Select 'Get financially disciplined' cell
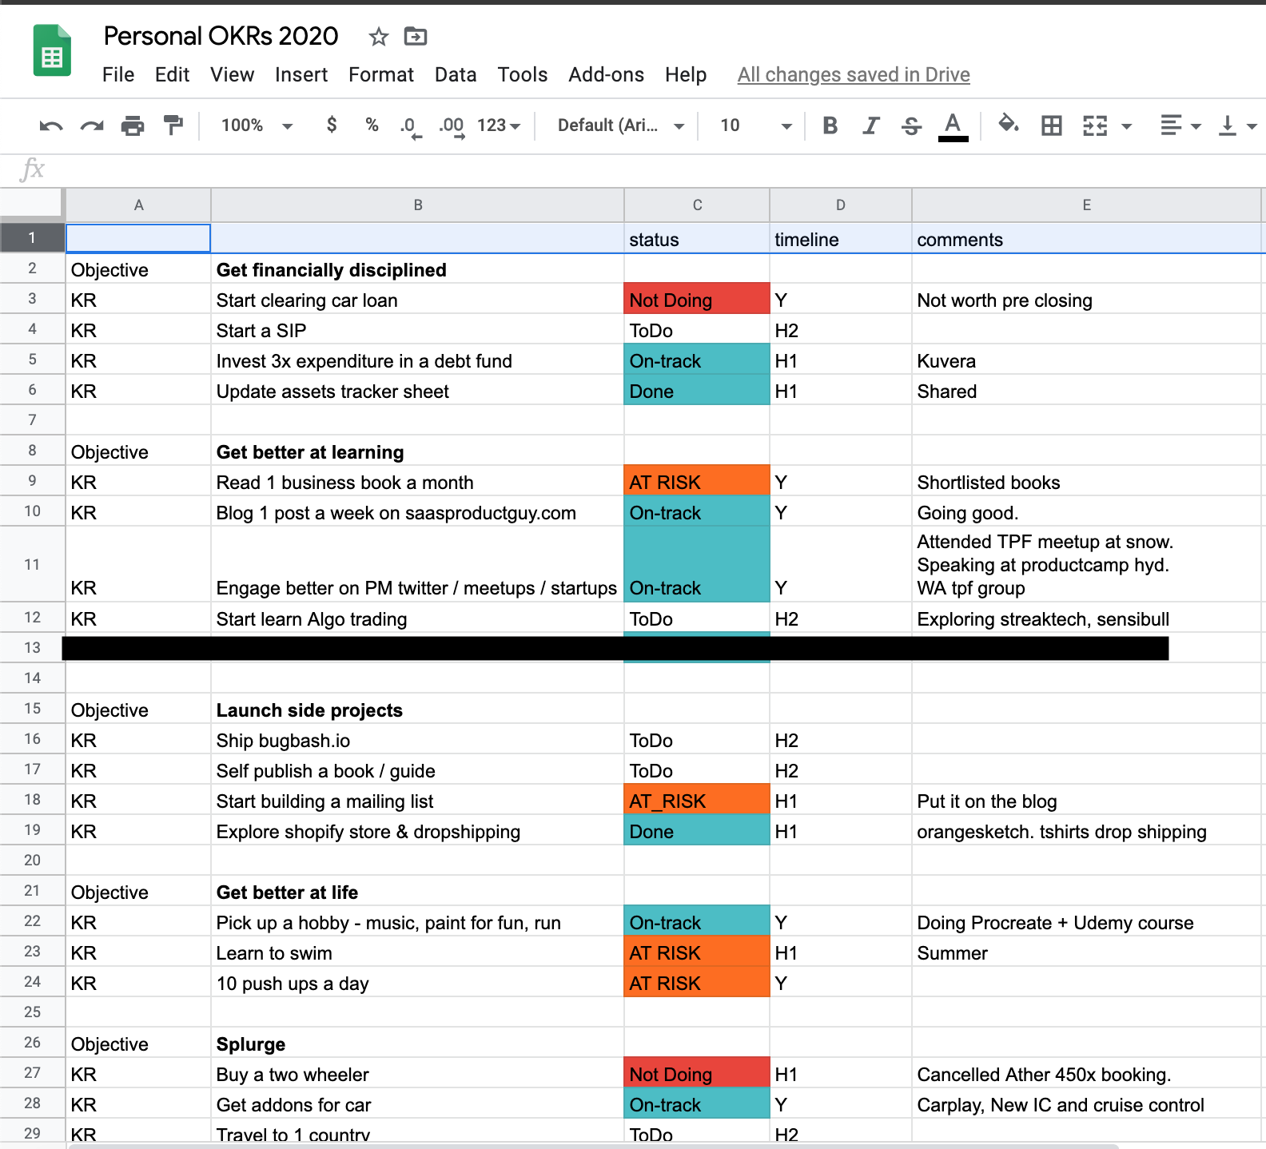Viewport: 1266px width, 1149px height. tap(417, 269)
